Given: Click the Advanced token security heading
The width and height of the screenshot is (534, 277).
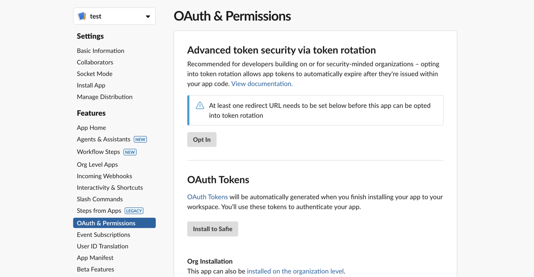Looking at the screenshot, I should [x=282, y=50].
